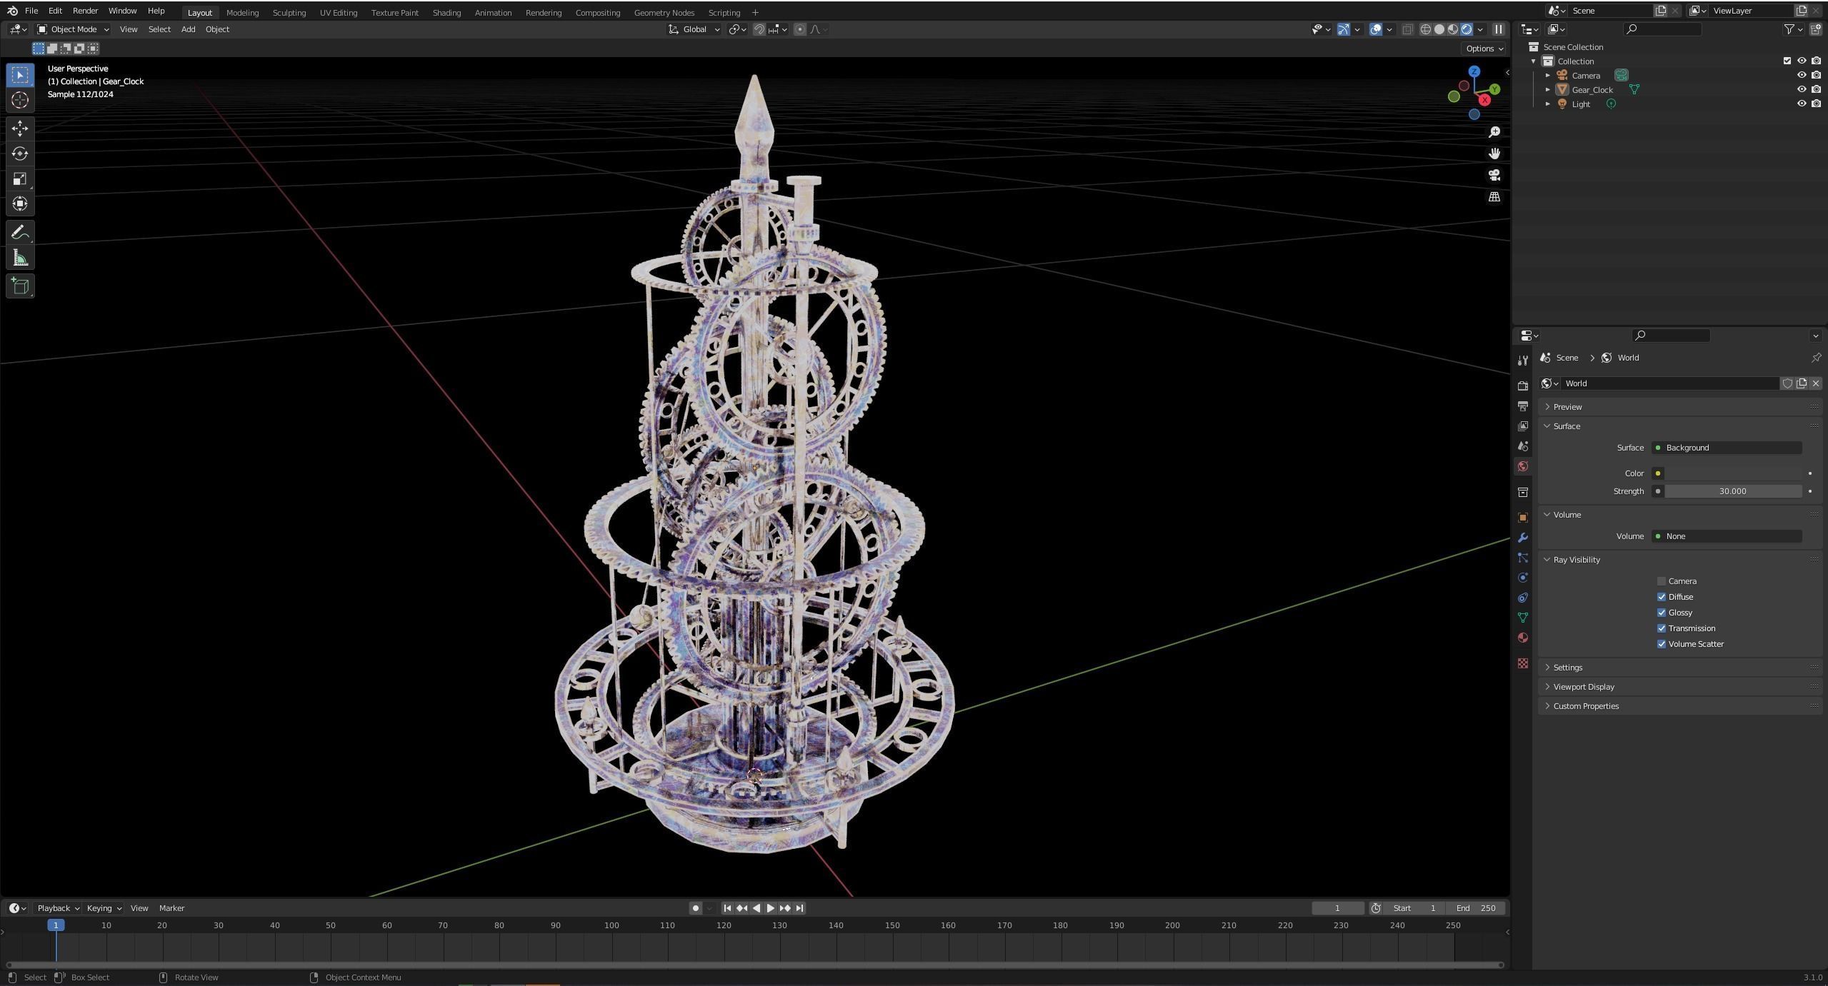Open the Tool properties tab

[1522, 361]
